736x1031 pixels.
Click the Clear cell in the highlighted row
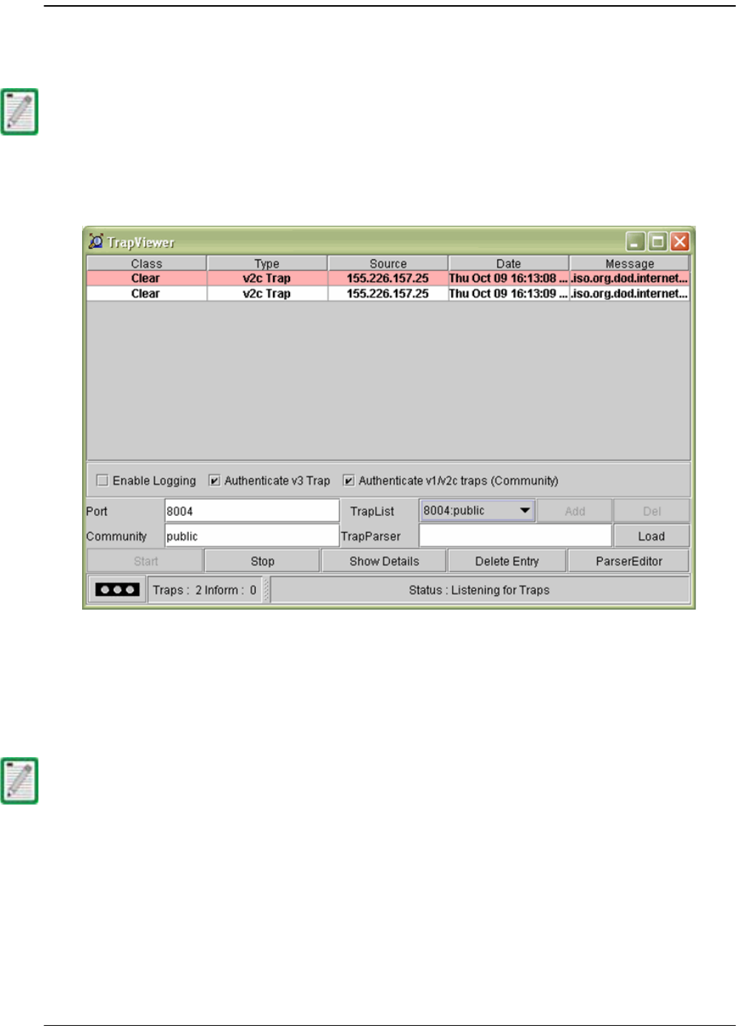(146, 278)
